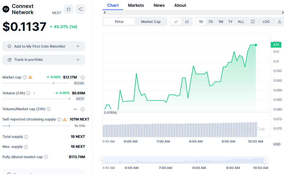Select the 1Y time range
This screenshot has height=174, width=284.
pyautogui.click(x=230, y=22)
